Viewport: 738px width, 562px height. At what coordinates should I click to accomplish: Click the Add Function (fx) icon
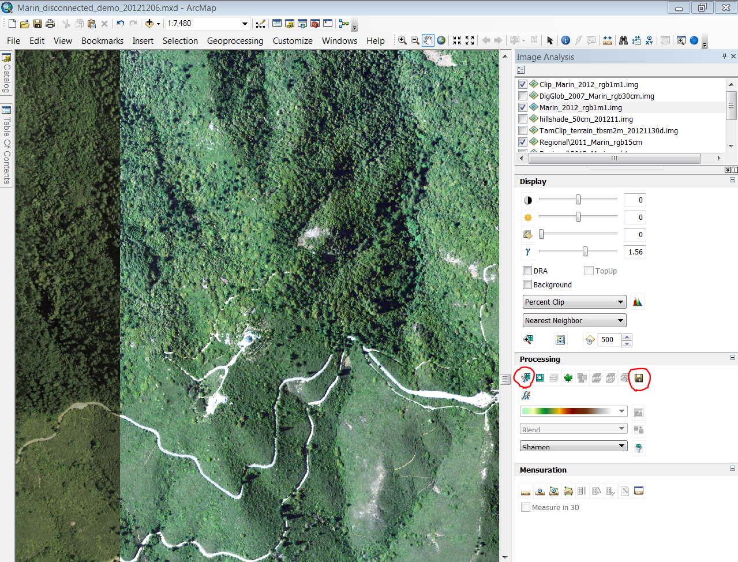[526, 395]
